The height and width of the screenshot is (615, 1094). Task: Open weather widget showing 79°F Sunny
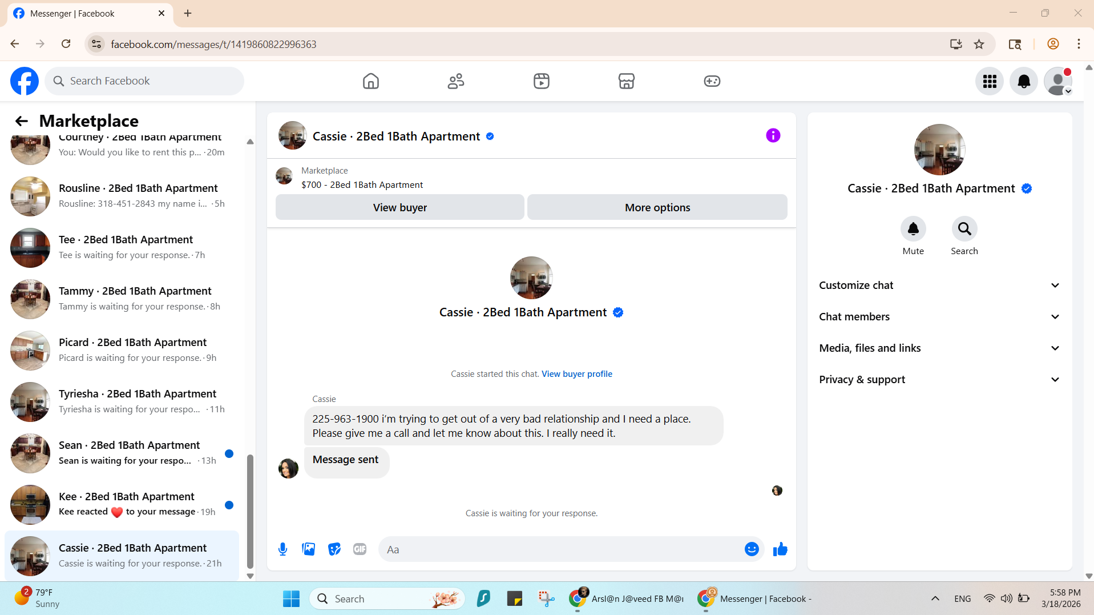tap(37, 598)
